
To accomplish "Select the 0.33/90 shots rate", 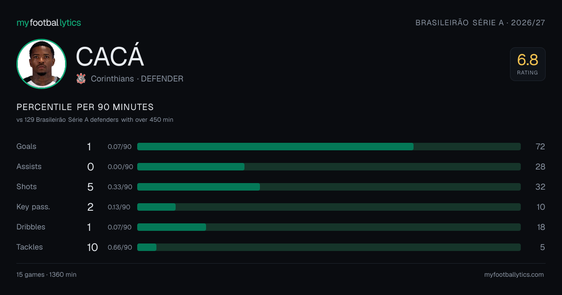I will coord(120,187).
